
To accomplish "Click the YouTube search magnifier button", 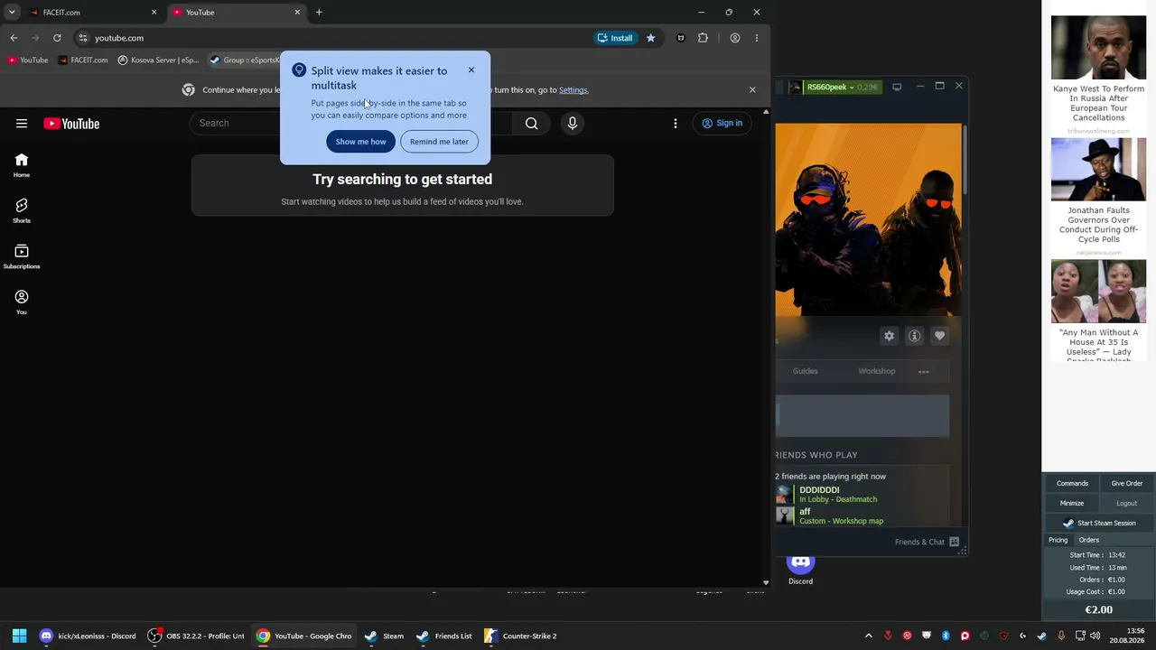I will (x=531, y=124).
